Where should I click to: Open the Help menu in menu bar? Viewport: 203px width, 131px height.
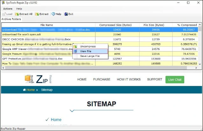[x=19, y=9]
